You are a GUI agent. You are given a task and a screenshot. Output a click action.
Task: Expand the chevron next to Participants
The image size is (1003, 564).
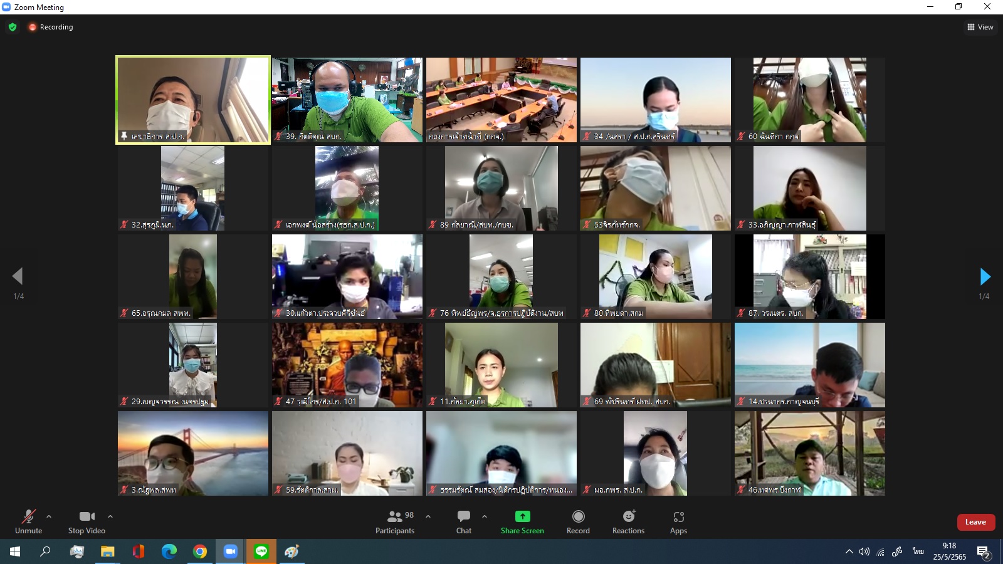[428, 516]
